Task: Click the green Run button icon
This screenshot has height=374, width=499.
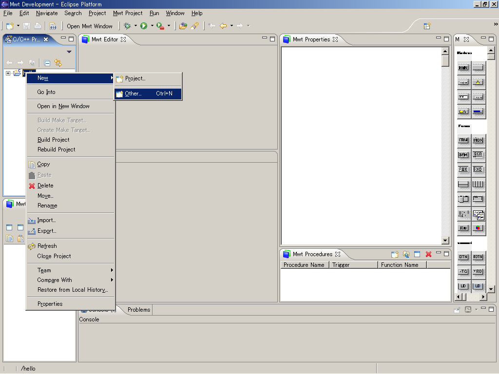Action: (x=144, y=26)
